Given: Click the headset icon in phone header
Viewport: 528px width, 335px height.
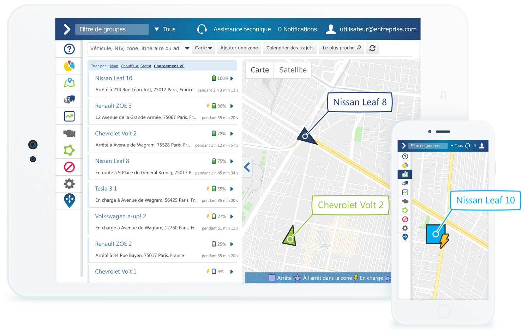Looking at the screenshot, I should click(x=468, y=146).
